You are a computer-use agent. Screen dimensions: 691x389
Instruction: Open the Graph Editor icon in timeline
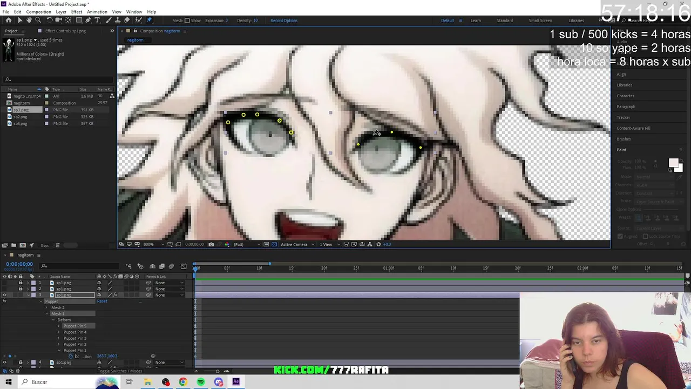[184, 266]
